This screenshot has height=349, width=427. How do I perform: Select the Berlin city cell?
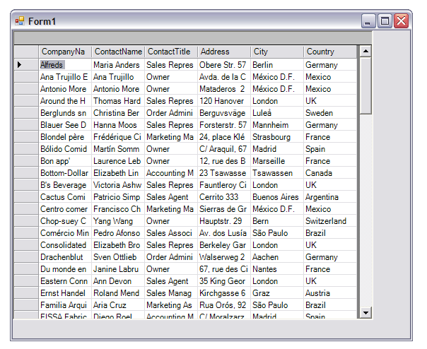point(276,65)
